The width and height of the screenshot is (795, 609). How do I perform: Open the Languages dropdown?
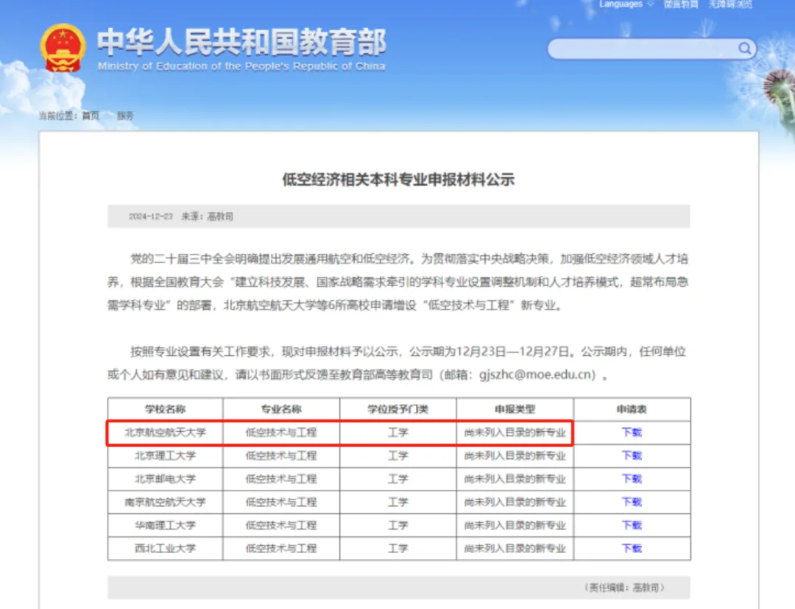coord(626,4)
